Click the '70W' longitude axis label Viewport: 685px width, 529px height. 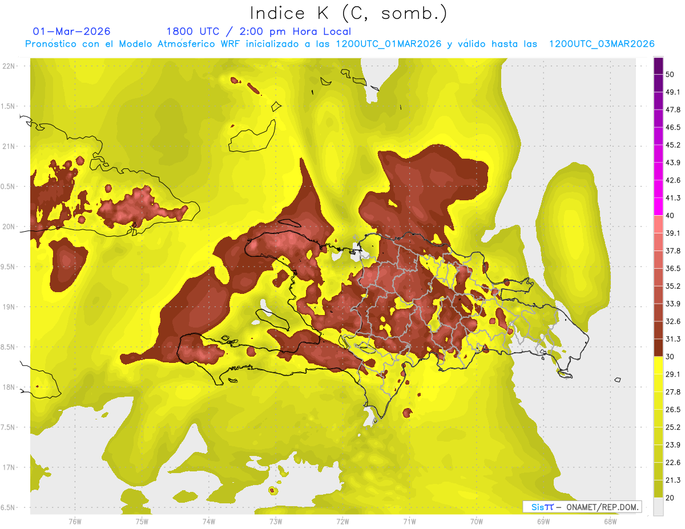point(476,522)
